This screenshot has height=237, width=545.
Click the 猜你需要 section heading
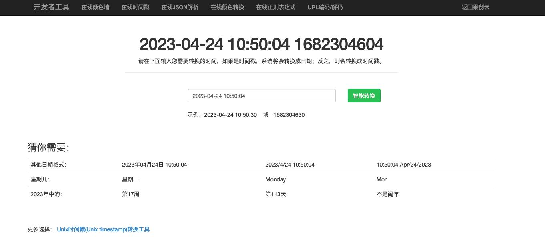pos(48,147)
